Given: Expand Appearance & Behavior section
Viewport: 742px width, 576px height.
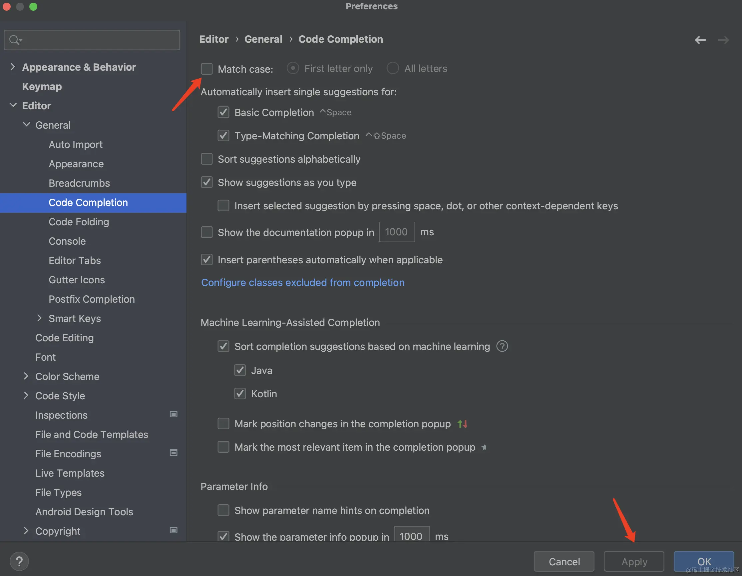Looking at the screenshot, I should pos(13,67).
